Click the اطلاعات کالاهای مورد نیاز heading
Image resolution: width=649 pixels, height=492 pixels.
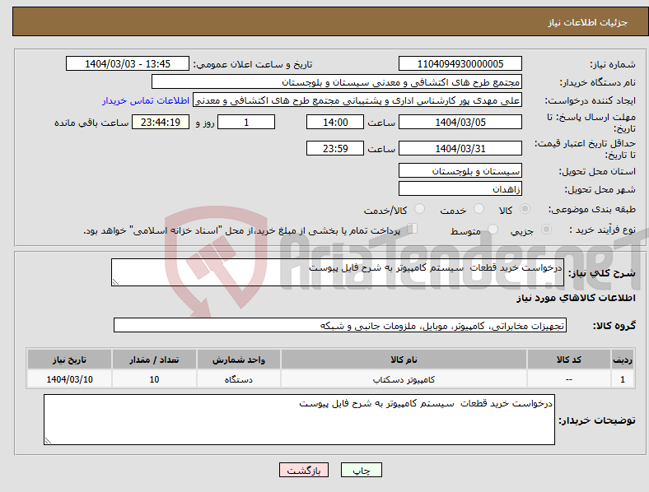click(x=576, y=298)
